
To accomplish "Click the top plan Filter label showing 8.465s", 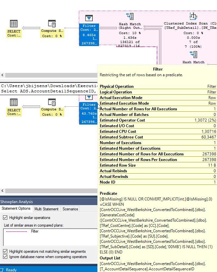I will 89,35.
